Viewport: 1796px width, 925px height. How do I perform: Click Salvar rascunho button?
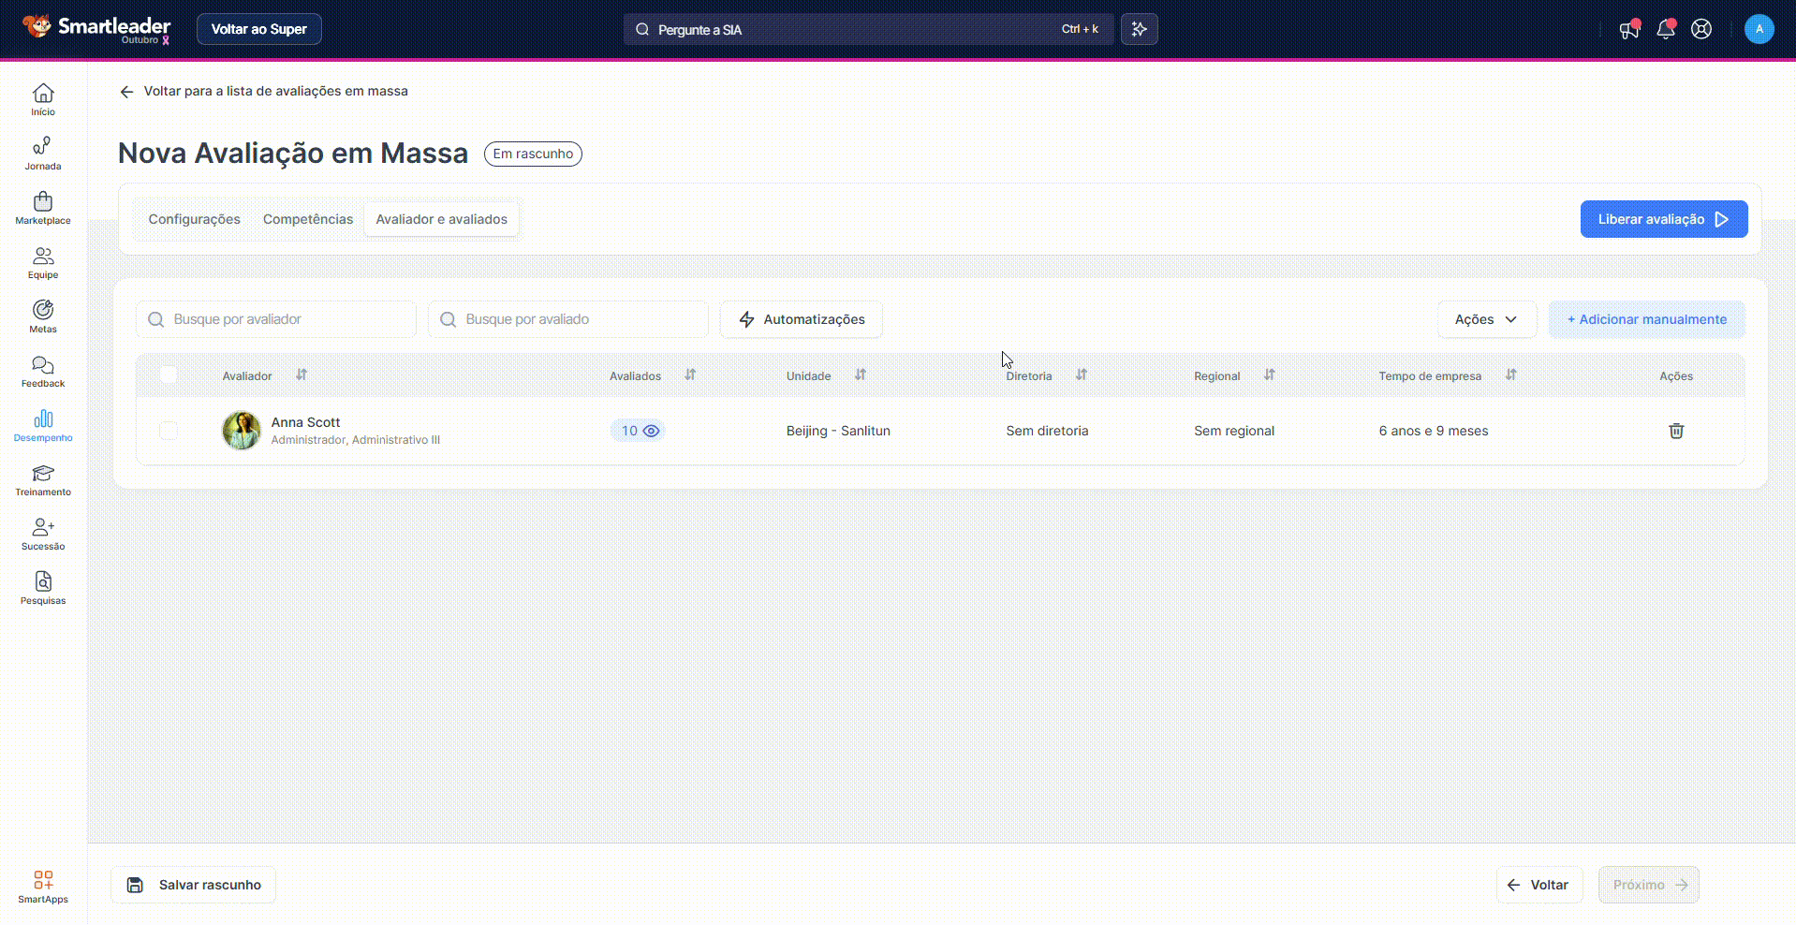194,885
